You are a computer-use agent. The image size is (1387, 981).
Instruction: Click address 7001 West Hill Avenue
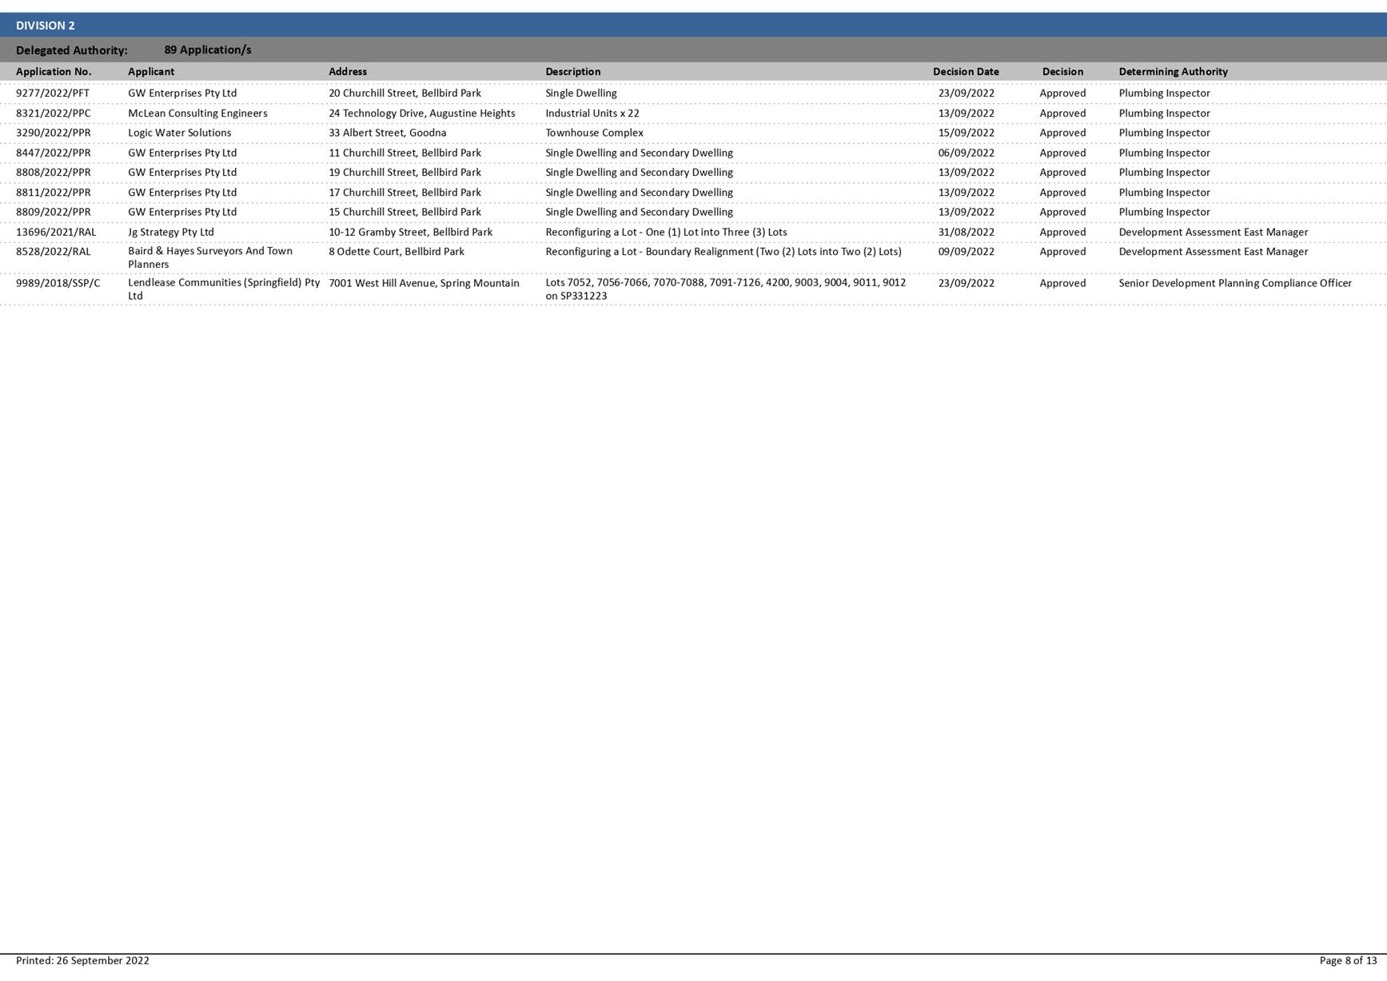pos(424,283)
